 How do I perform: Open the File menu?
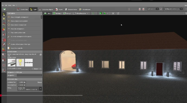[x=3, y=5]
